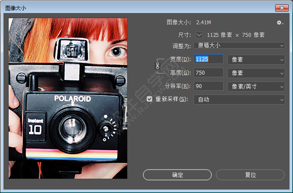Confirm with the 确定 button
Viewport: 293px width, 193px height.
178,175
